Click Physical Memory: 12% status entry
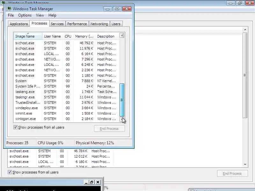This screenshot has width=255, height=191. click(x=95, y=143)
